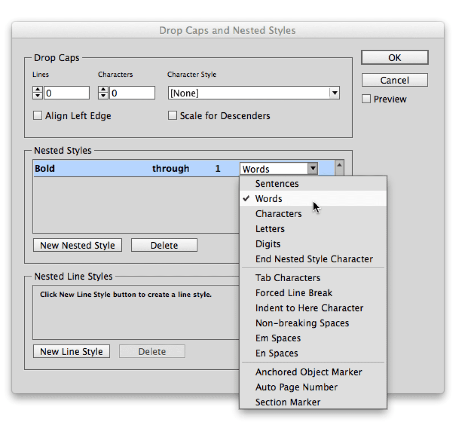Choose Section Marker from the menu

288,402
